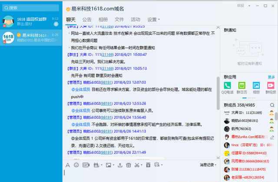Select the screenshot scissors tool
The image size is (278, 182).
coord(137,165)
